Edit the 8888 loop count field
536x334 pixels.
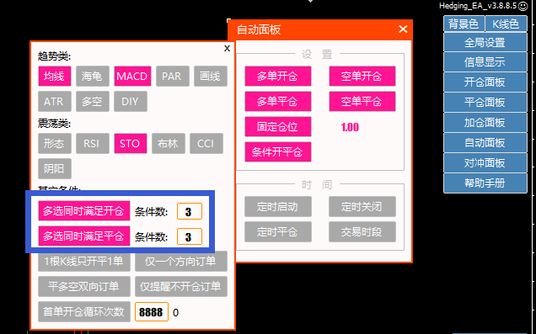pos(152,312)
